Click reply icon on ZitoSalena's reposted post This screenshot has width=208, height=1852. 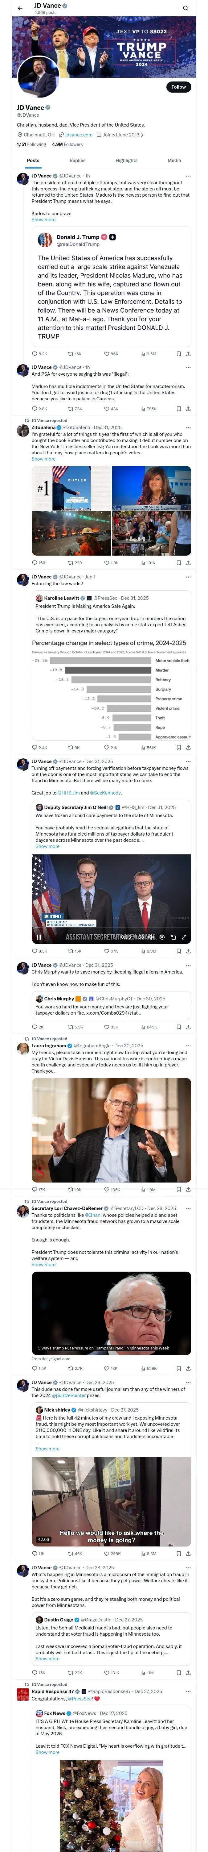coord(35,562)
